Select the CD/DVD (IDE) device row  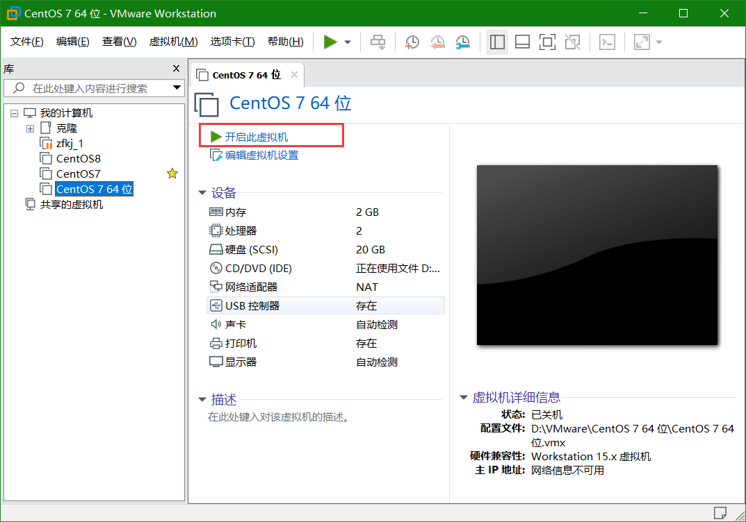326,269
